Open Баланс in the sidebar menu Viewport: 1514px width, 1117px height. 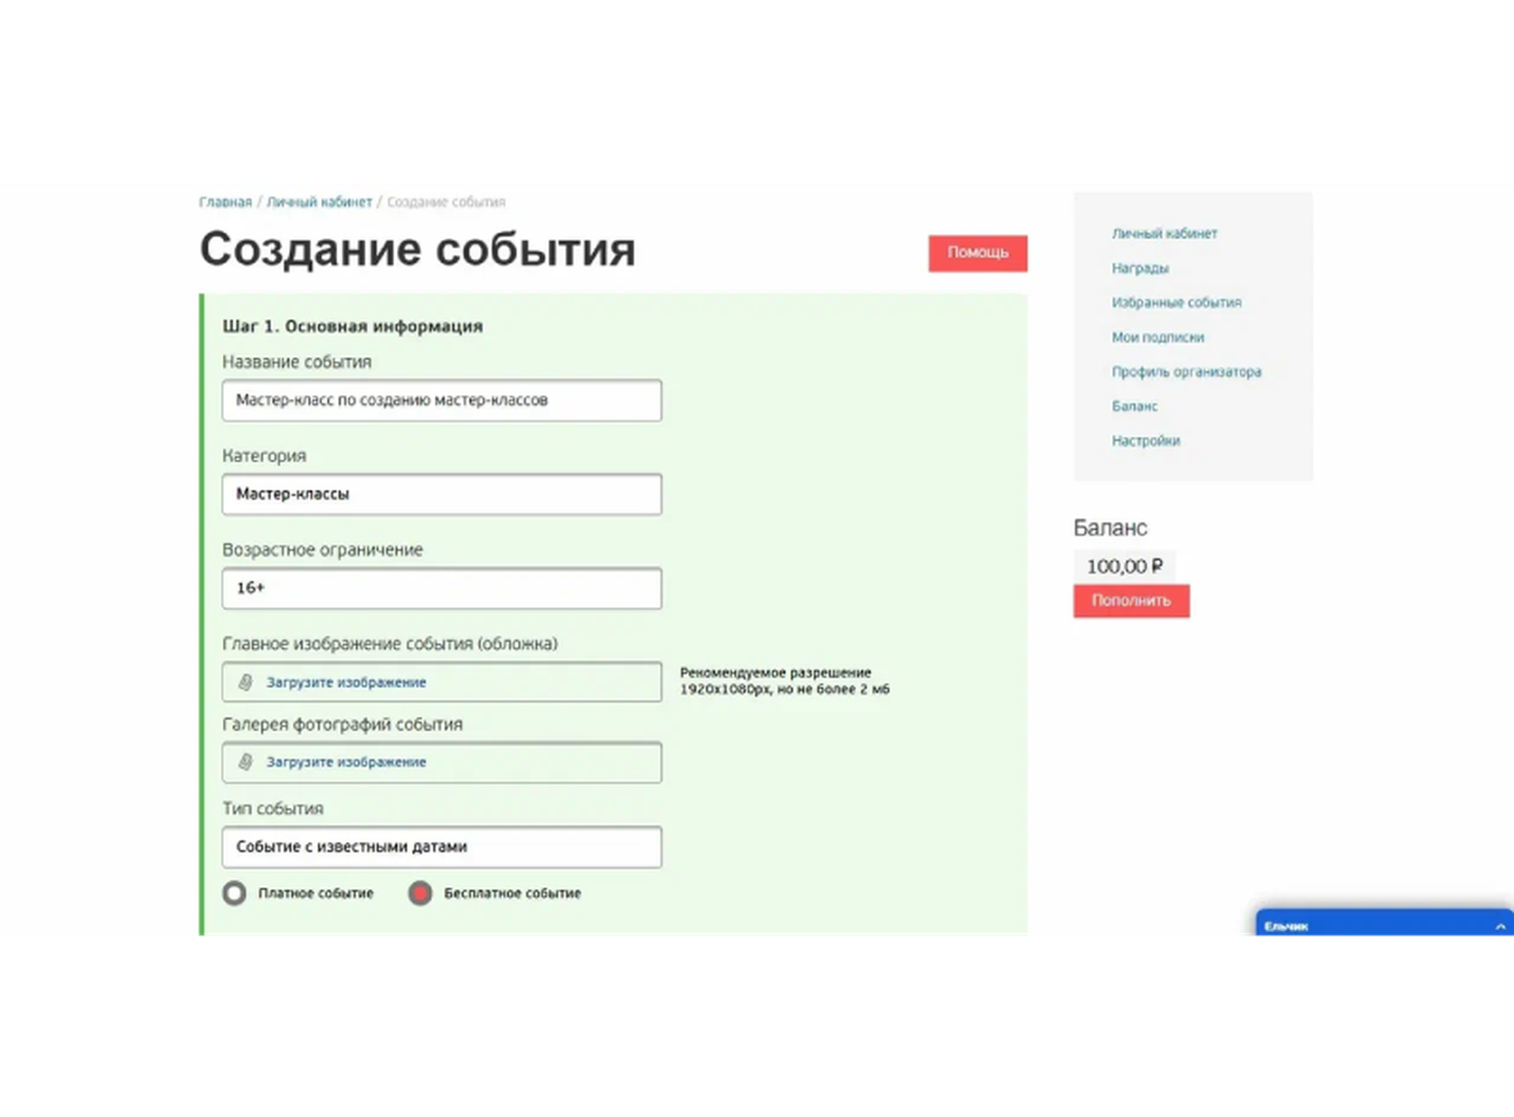(x=1134, y=406)
